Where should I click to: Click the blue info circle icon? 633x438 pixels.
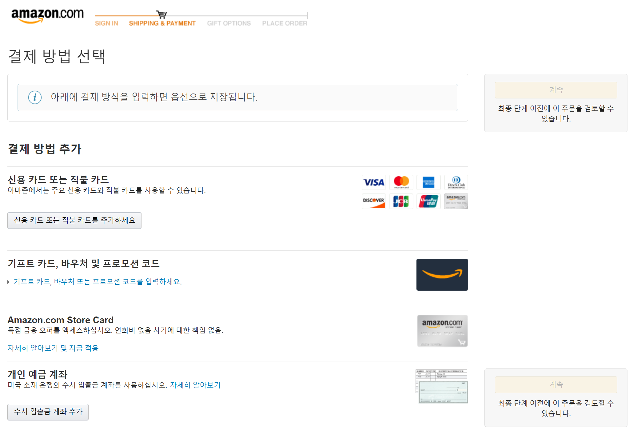[35, 98]
